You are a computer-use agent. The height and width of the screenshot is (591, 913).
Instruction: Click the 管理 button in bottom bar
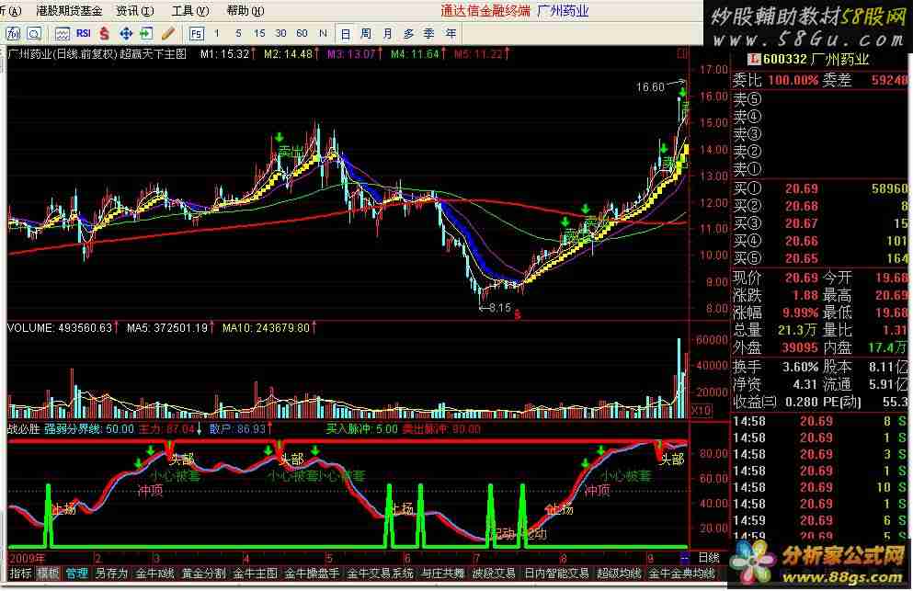coord(76,574)
